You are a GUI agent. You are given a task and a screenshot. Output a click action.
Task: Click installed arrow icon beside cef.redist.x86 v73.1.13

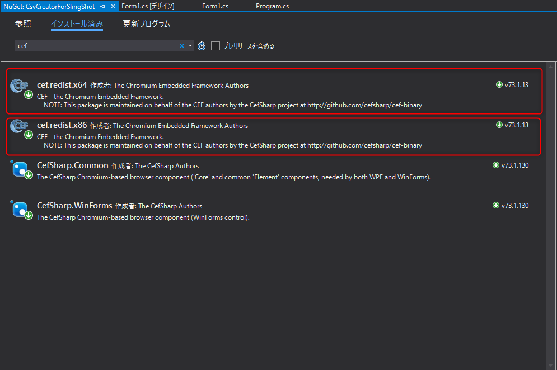click(x=499, y=125)
